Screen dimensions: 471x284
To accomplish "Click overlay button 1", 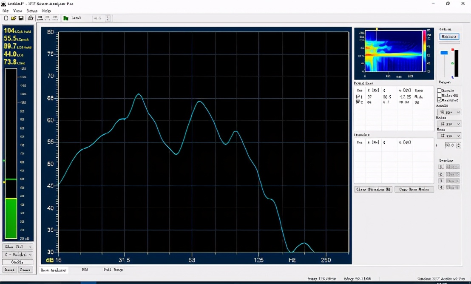I will click(441, 167).
